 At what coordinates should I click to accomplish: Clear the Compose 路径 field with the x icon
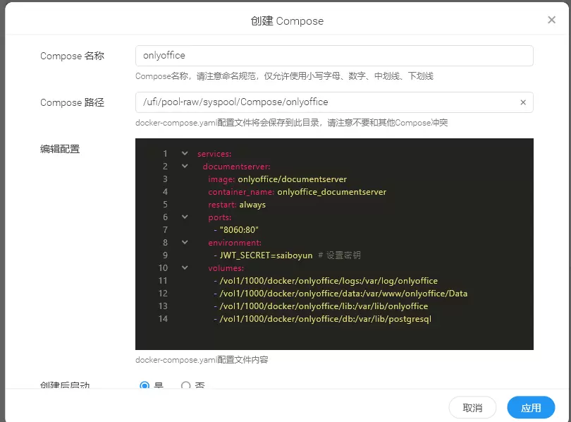pyautogui.click(x=523, y=102)
